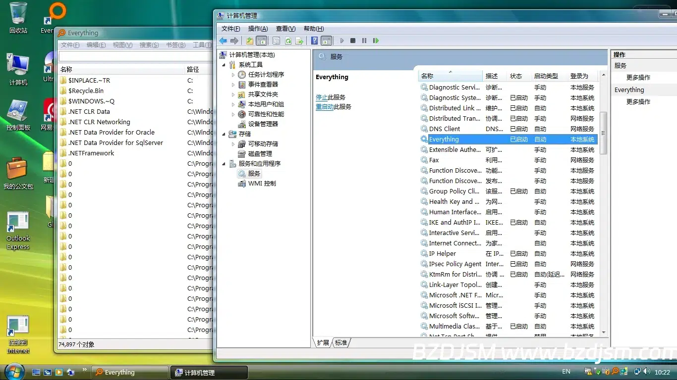Open 文件(F) menu in 计算机管理
This screenshot has width=677, height=380.
point(230,29)
